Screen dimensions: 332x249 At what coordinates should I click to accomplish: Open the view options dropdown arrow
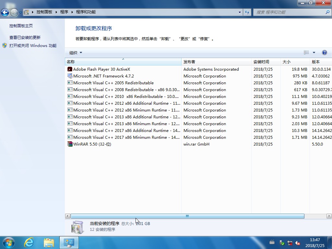tap(314, 53)
